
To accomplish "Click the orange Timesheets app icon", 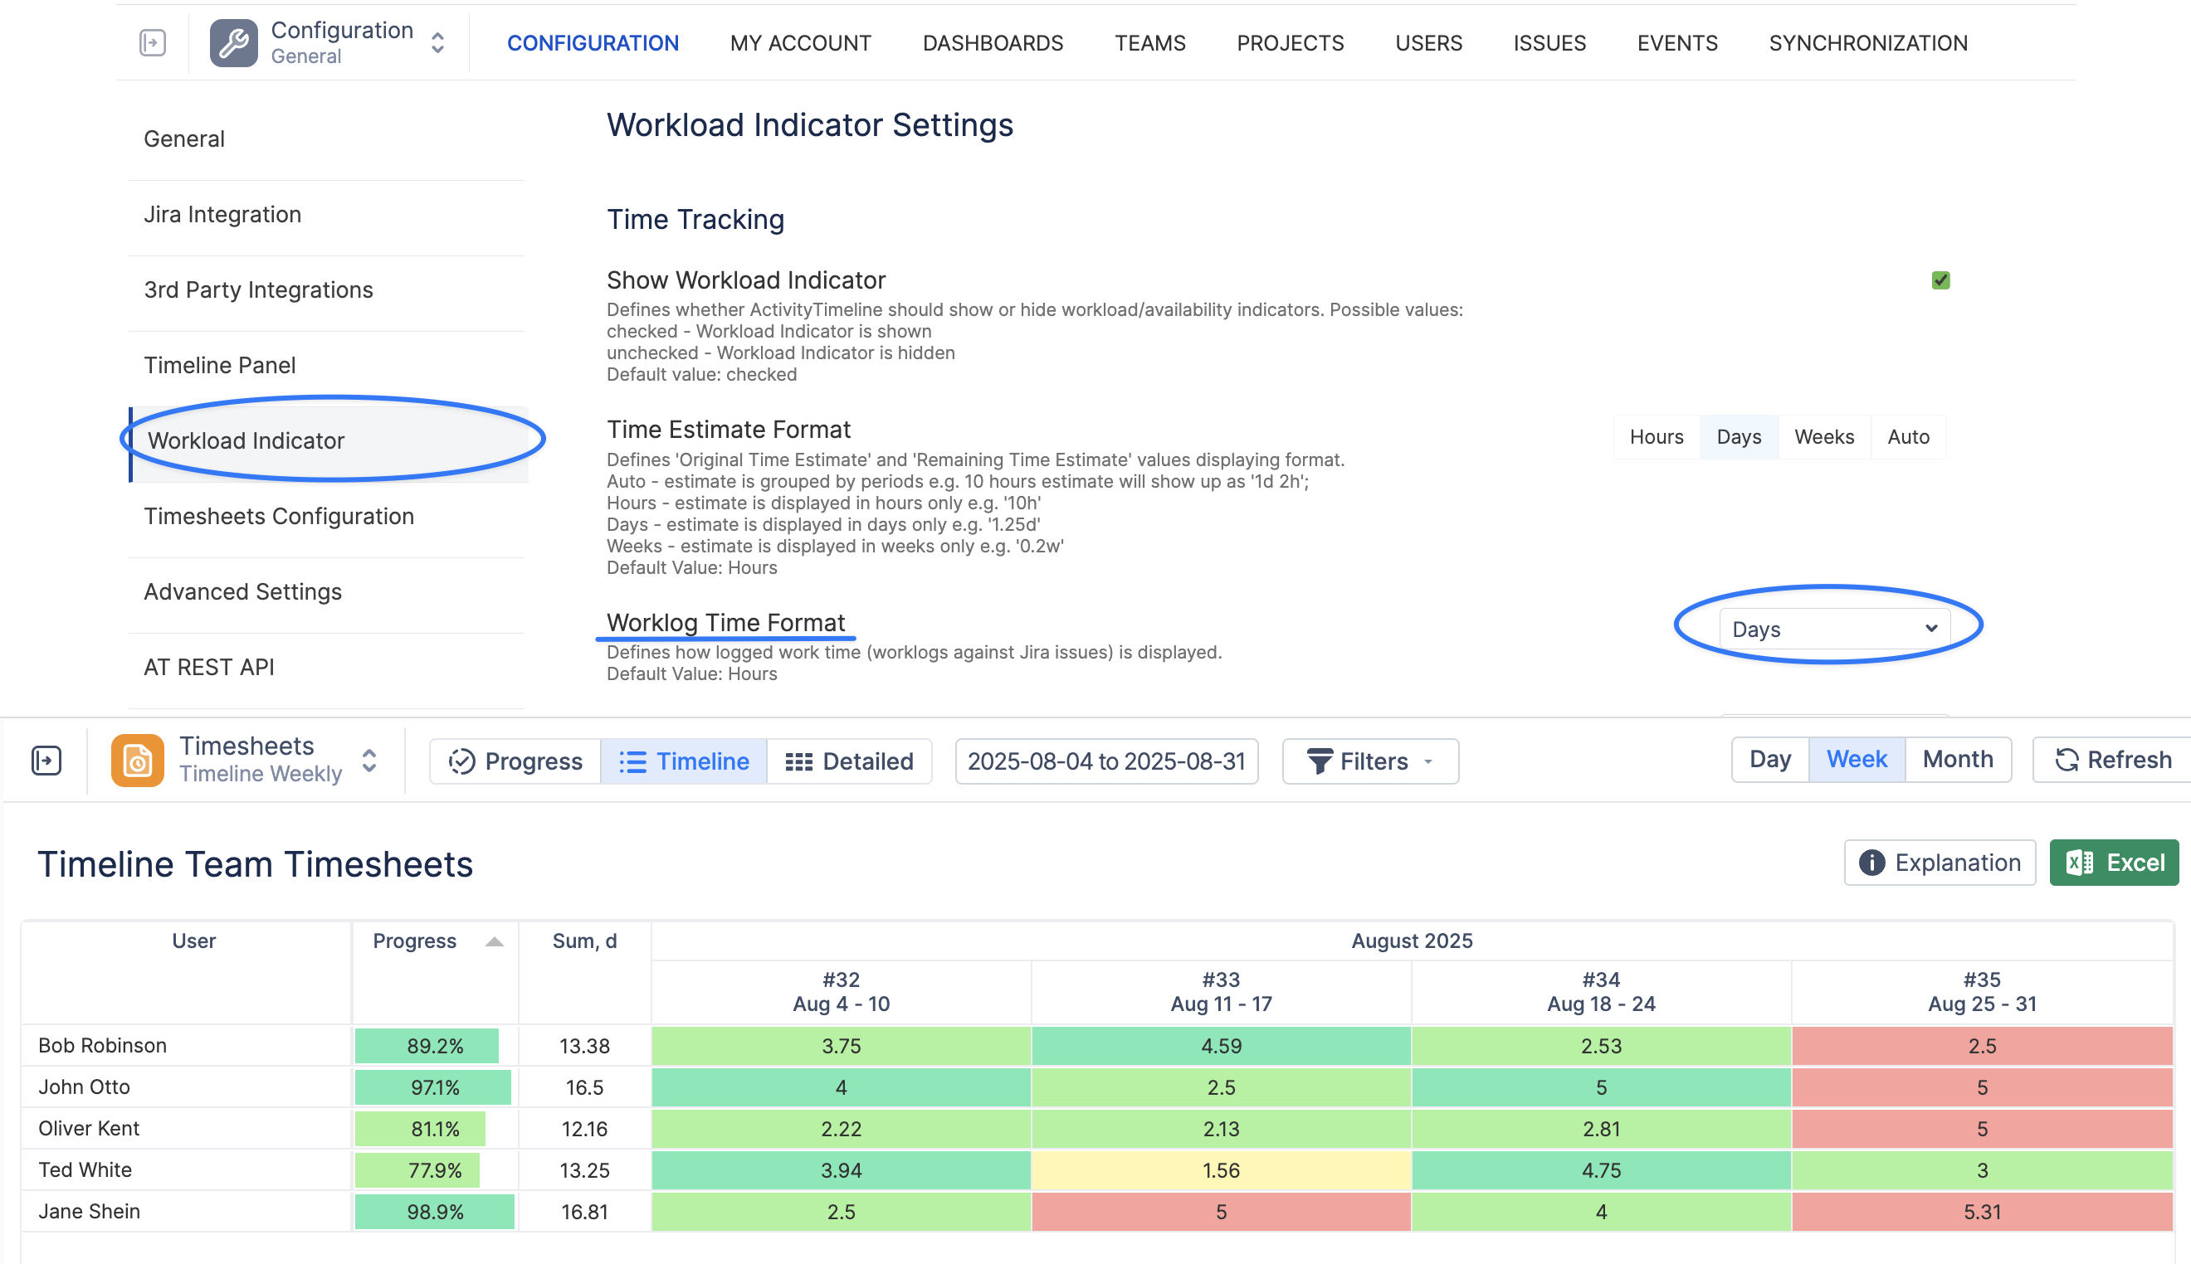I will coord(137,760).
